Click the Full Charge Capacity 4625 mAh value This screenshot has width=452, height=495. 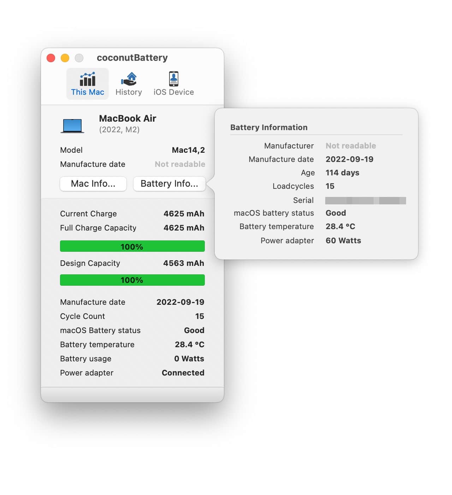point(184,228)
